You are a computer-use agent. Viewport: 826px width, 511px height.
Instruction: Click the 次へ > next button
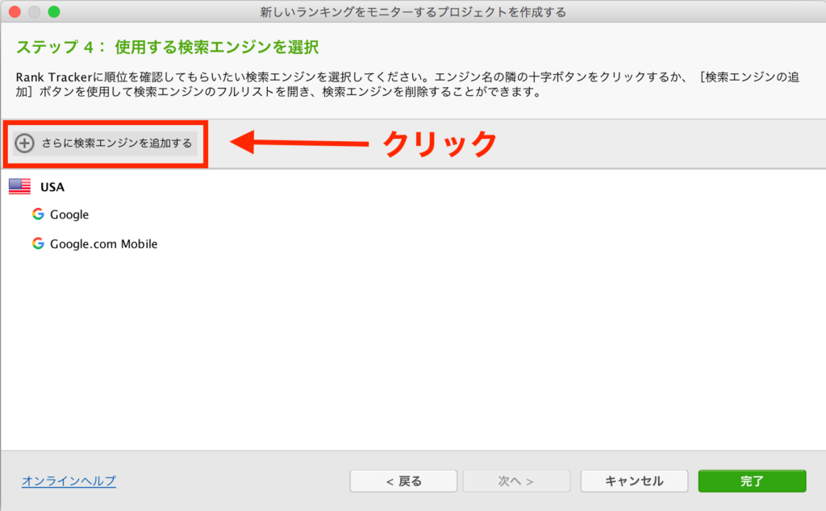(516, 481)
